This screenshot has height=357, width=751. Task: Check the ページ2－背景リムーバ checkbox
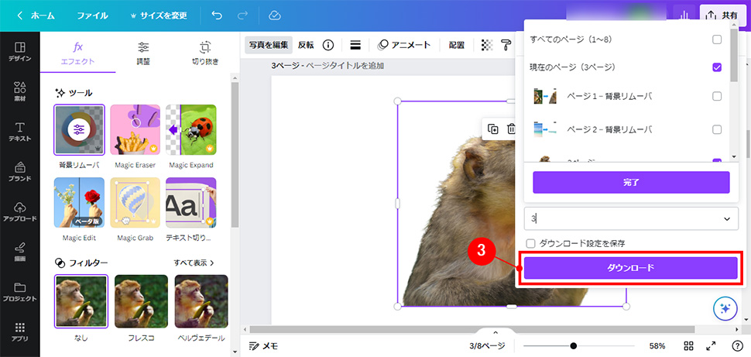coord(717,129)
